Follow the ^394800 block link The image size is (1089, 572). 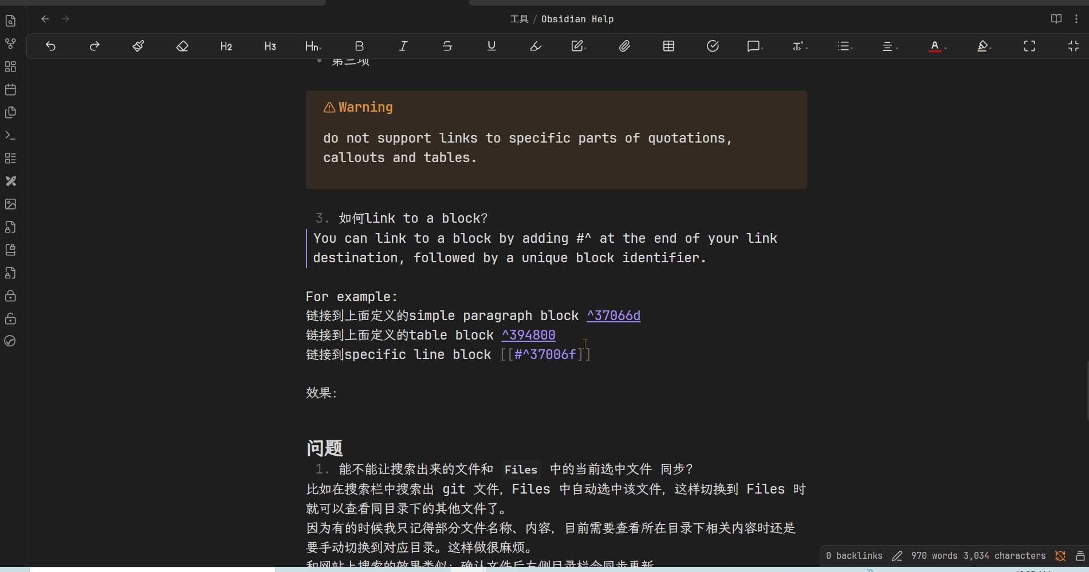[x=529, y=336]
